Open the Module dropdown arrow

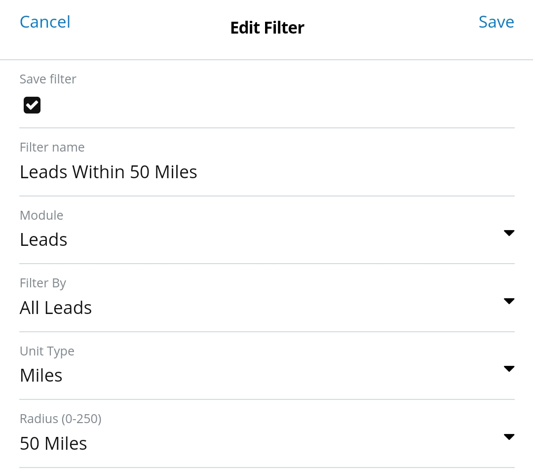509,233
